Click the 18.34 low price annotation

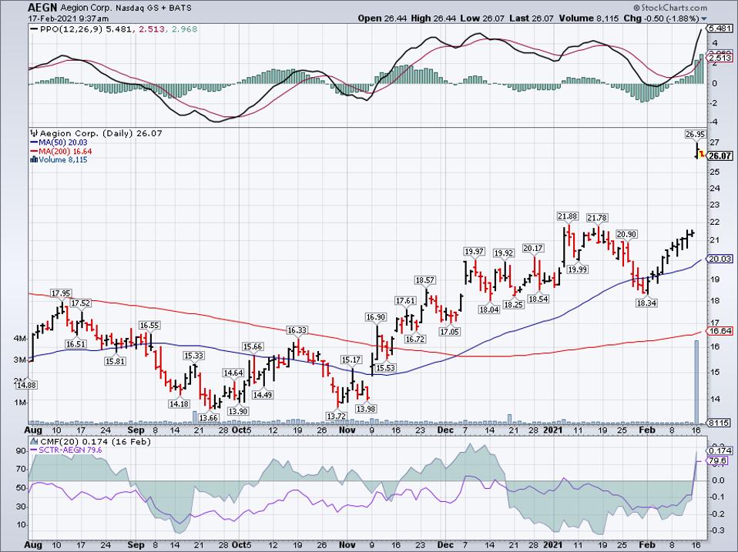[646, 303]
